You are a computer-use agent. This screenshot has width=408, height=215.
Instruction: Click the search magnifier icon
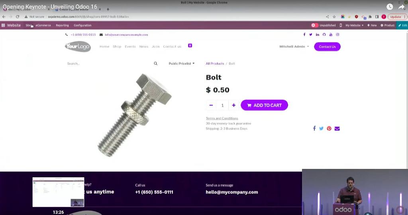(x=156, y=63)
